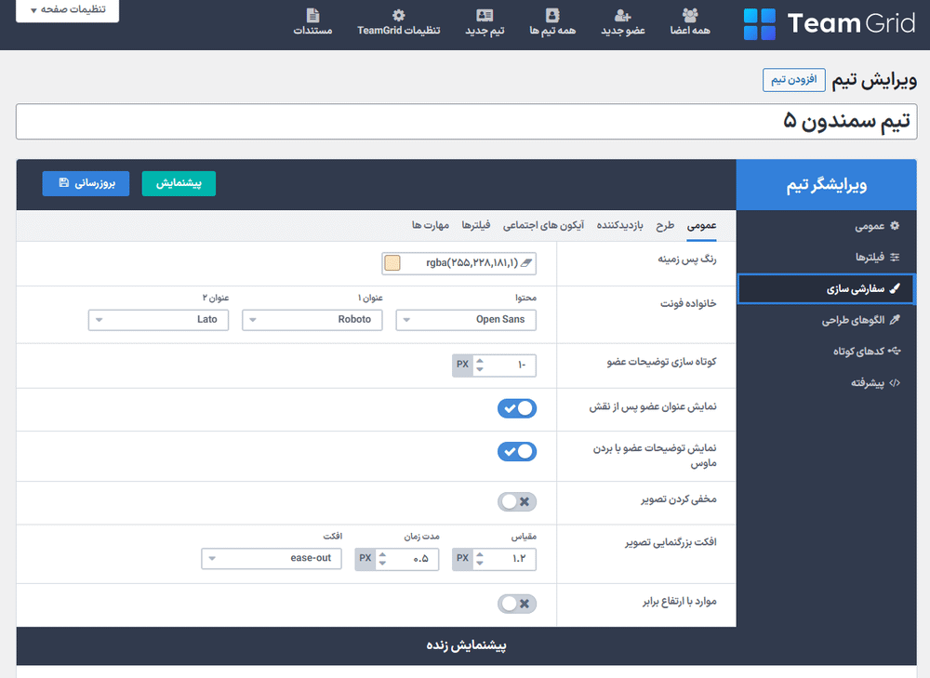Click the background color swatch

[x=392, y=264]
